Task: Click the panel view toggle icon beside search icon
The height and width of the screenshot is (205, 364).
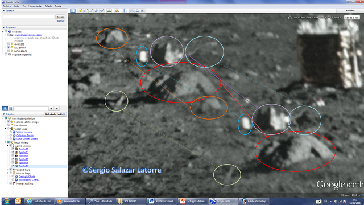Action: [11, 109]
